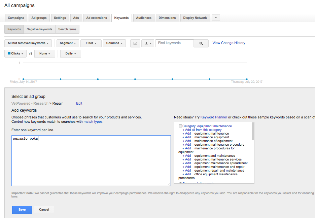The height and width of the screenshot is (218, 315).
Task: Click the magnifying glass search button
Action: tap(201, 43)
